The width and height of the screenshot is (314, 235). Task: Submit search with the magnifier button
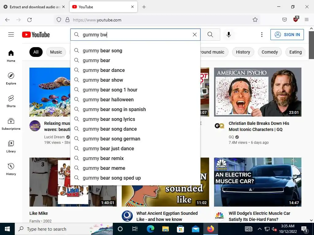coord(210,35)
